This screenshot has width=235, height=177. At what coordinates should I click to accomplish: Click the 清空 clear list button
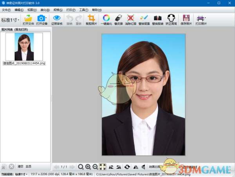20,167
